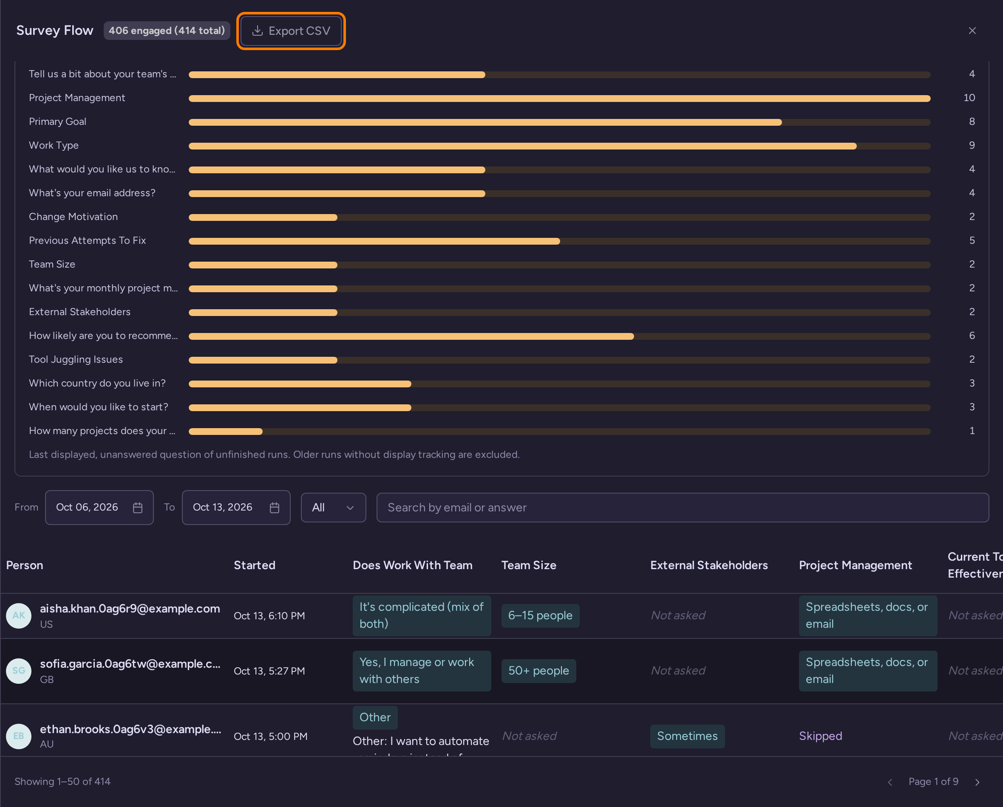Viewport: 1003px width, 807px height.
Task: Open the From date calendar icon
Action: 137,507
